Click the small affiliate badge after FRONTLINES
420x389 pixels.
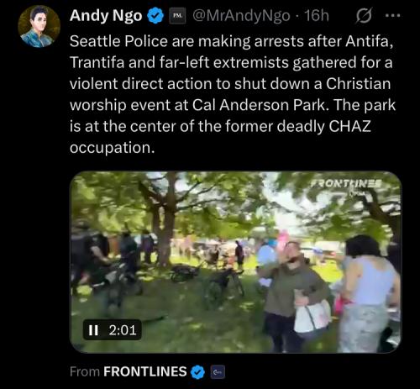tap(218, 372)
